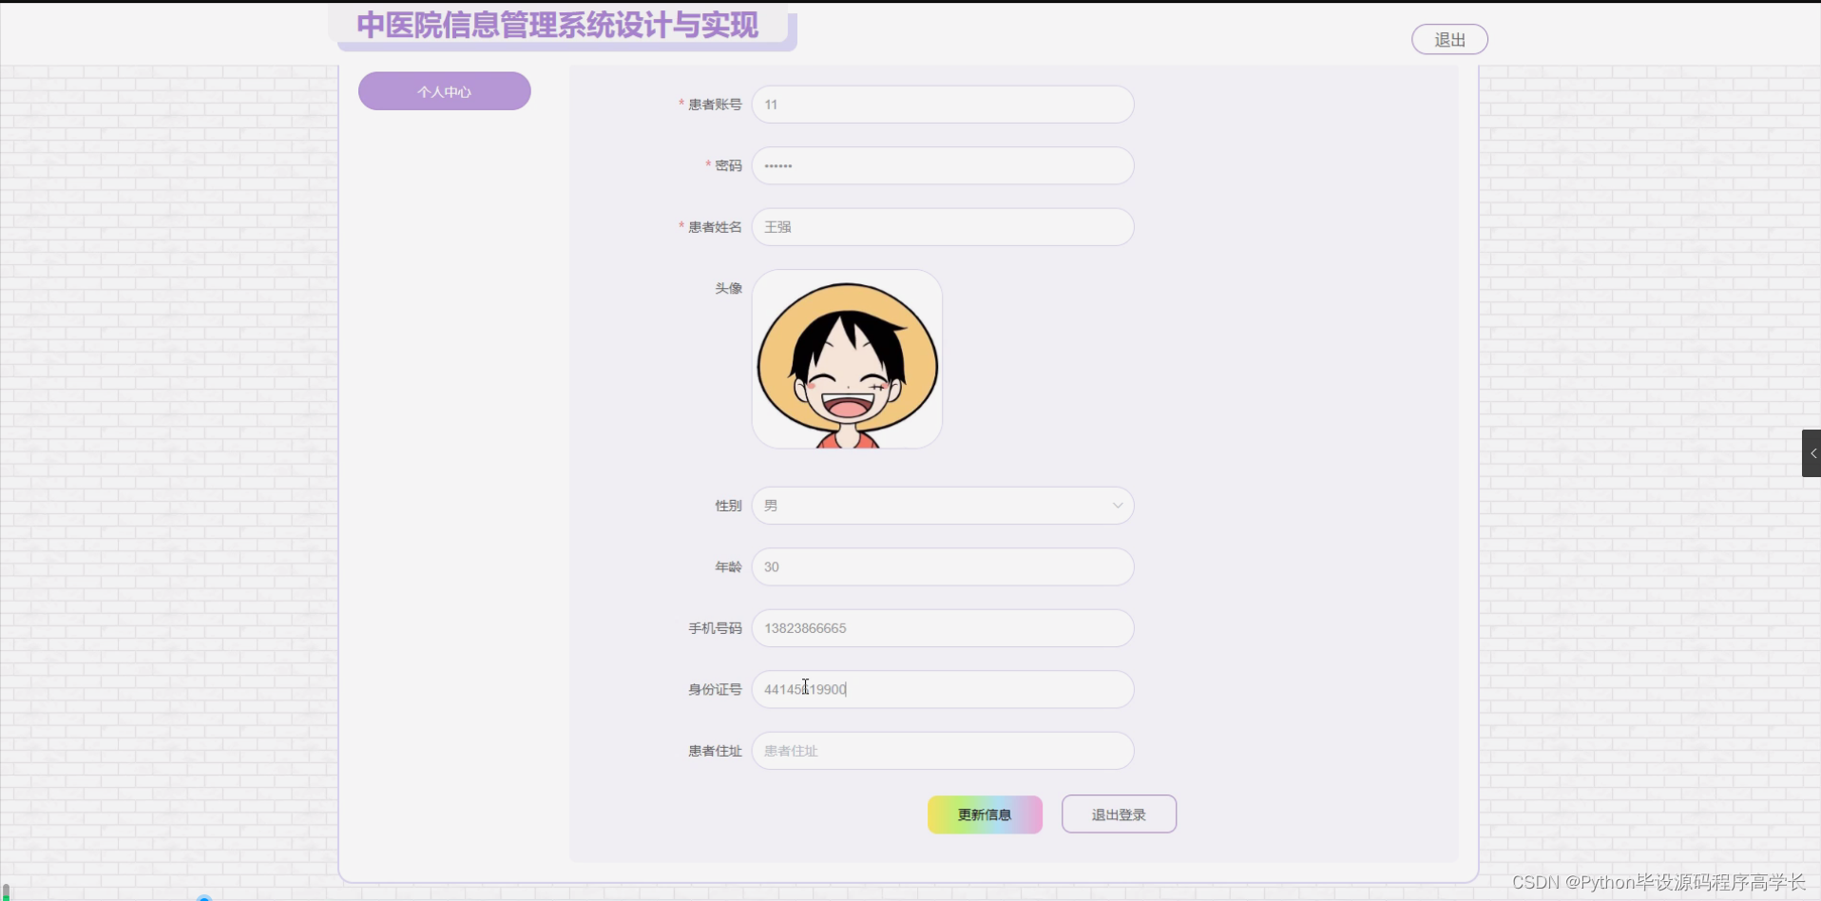The width and height of the screenshot is (1821, 901).
Task: Select the 手机号码 field with 13823866665
Action: coord(943,628)
